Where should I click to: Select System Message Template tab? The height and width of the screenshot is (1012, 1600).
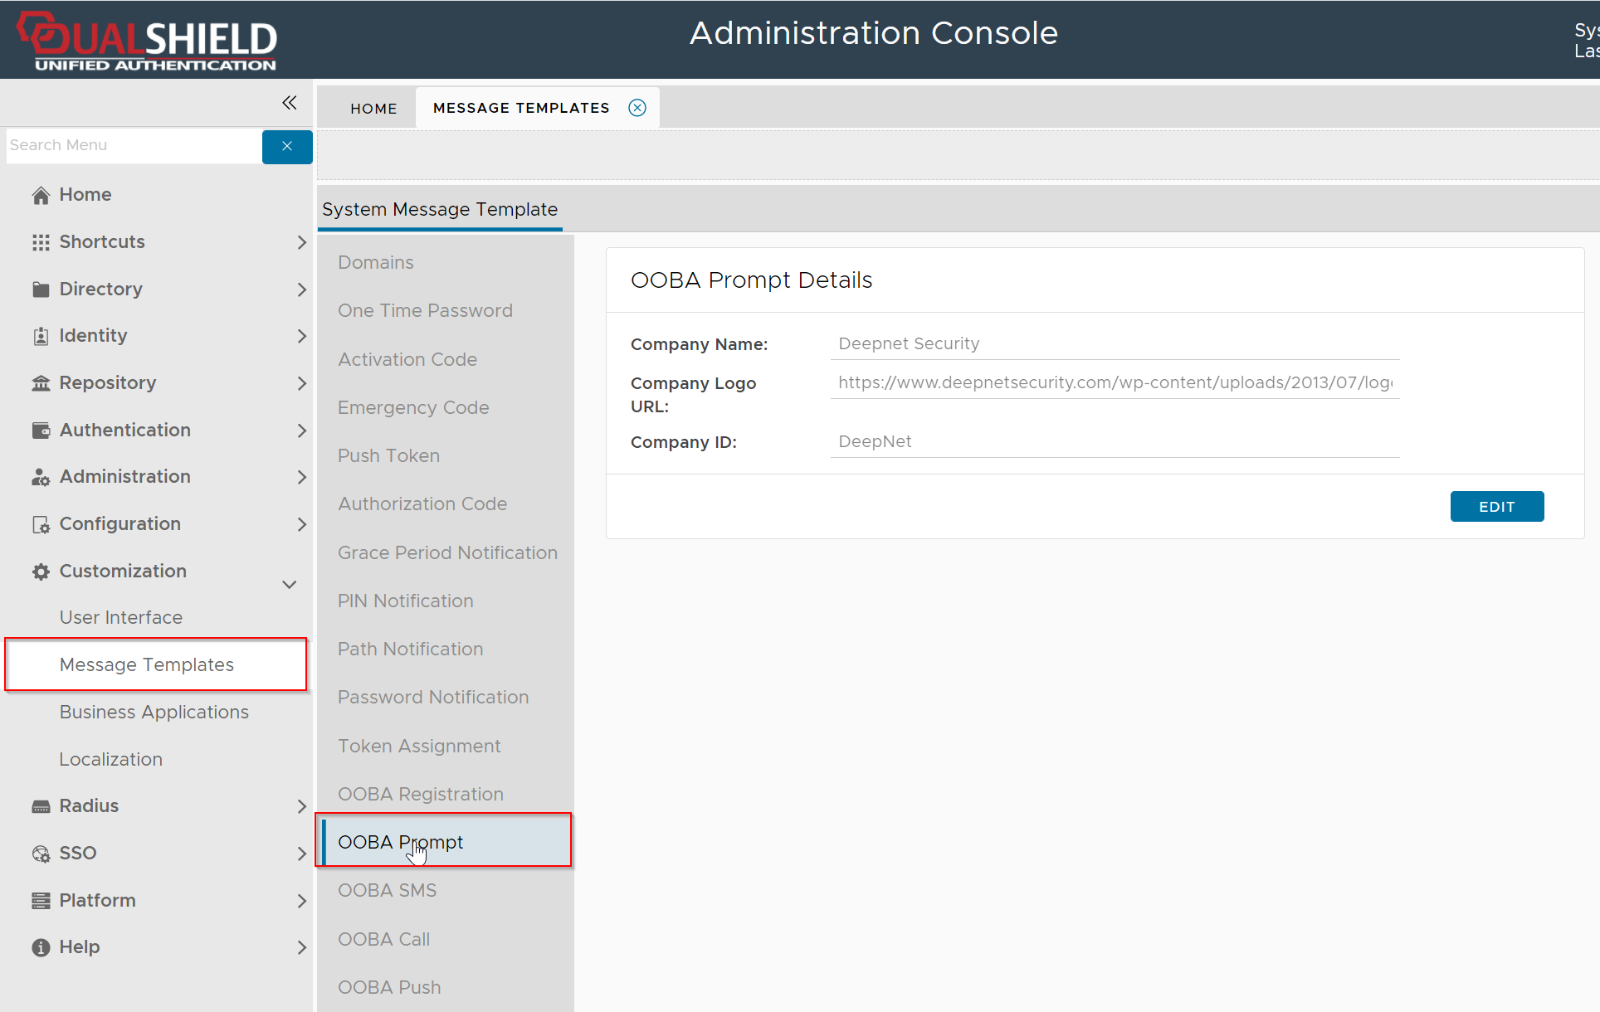440,210
